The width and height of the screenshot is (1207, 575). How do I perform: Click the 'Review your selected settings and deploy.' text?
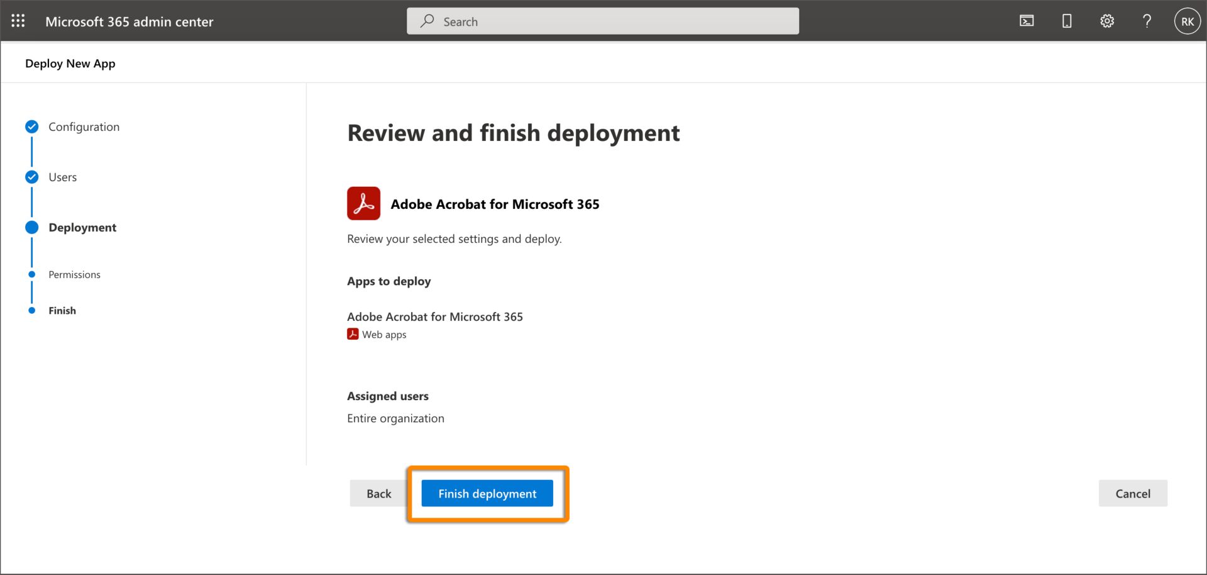coord(455,239)
